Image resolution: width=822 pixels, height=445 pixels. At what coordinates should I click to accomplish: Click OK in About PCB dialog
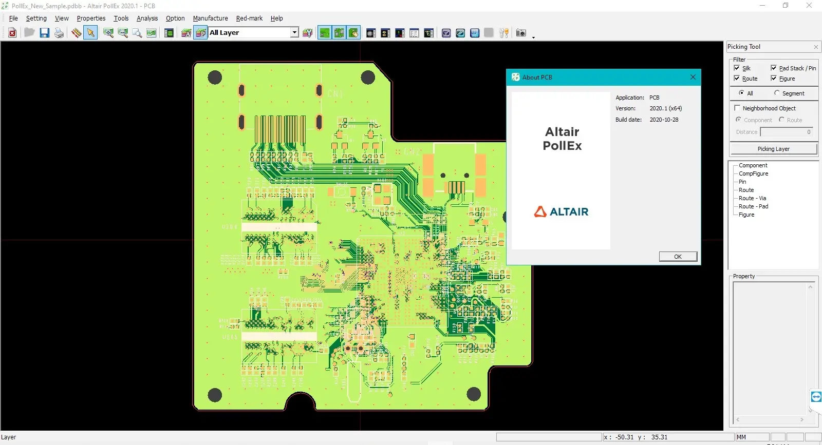pos(678,257)
